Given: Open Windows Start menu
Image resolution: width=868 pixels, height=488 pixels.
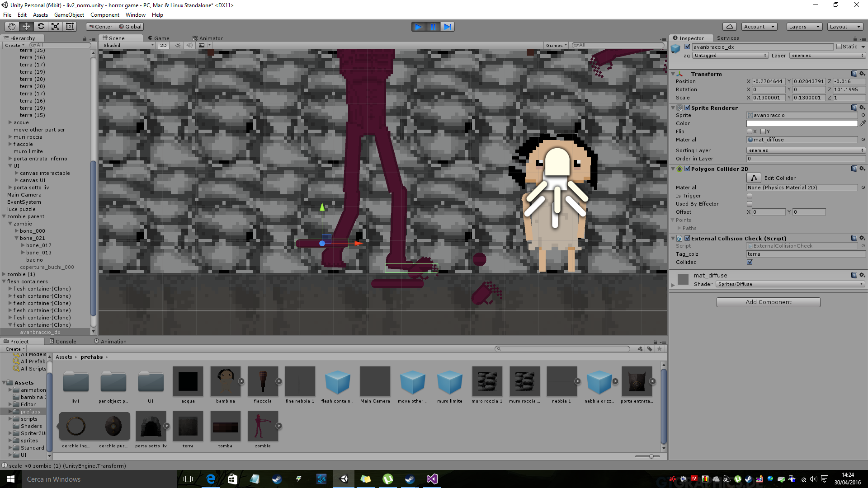Looking at the screenshot, I should click(x=11, y=479).
